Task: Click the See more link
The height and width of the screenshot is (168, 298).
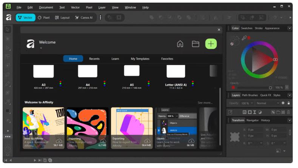Action: pyautogui.click(x=205, y=103)
